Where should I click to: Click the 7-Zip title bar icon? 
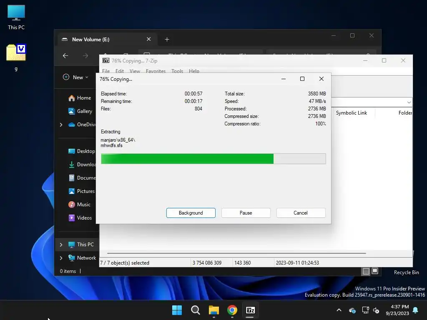pos(105,61)
